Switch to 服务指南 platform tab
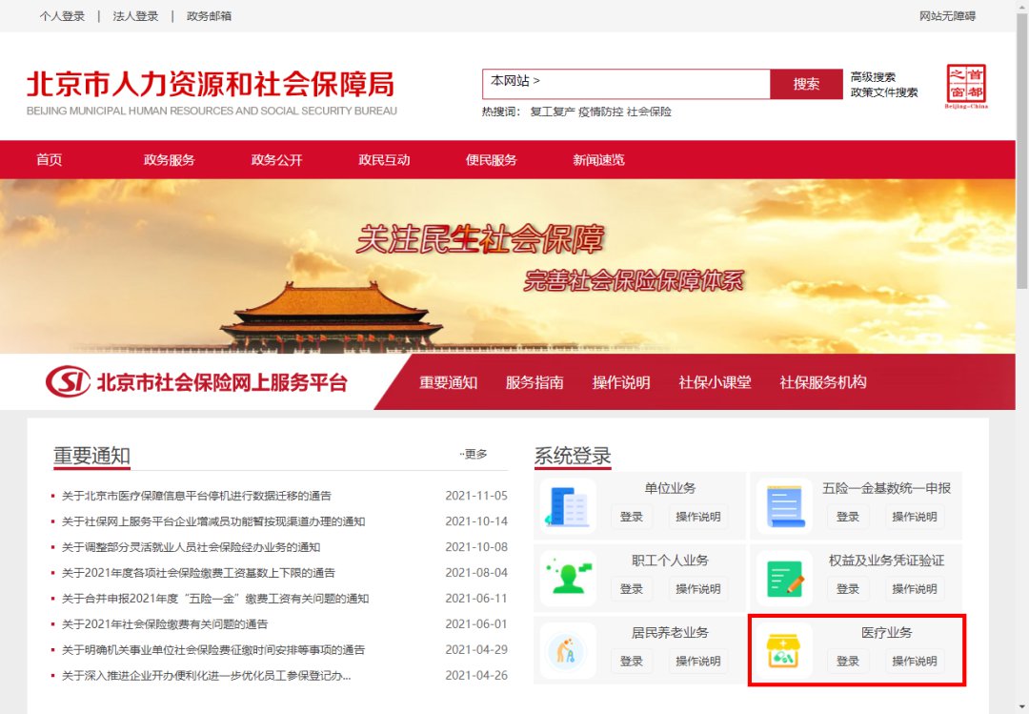Viewport: 1029px width, 714px height. click(x=535, y=382)
